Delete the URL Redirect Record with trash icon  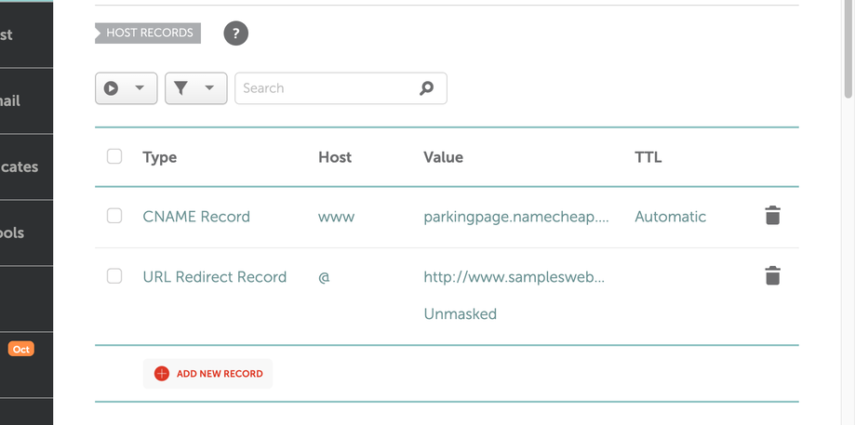click(772, 275)
